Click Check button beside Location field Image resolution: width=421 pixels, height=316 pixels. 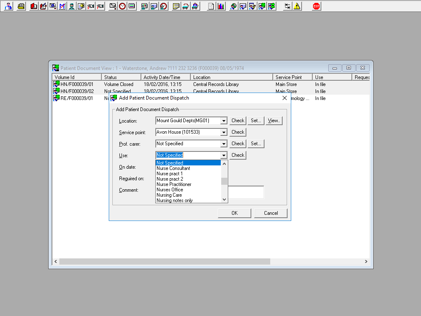pyautogui.click(x=238, y=121)
